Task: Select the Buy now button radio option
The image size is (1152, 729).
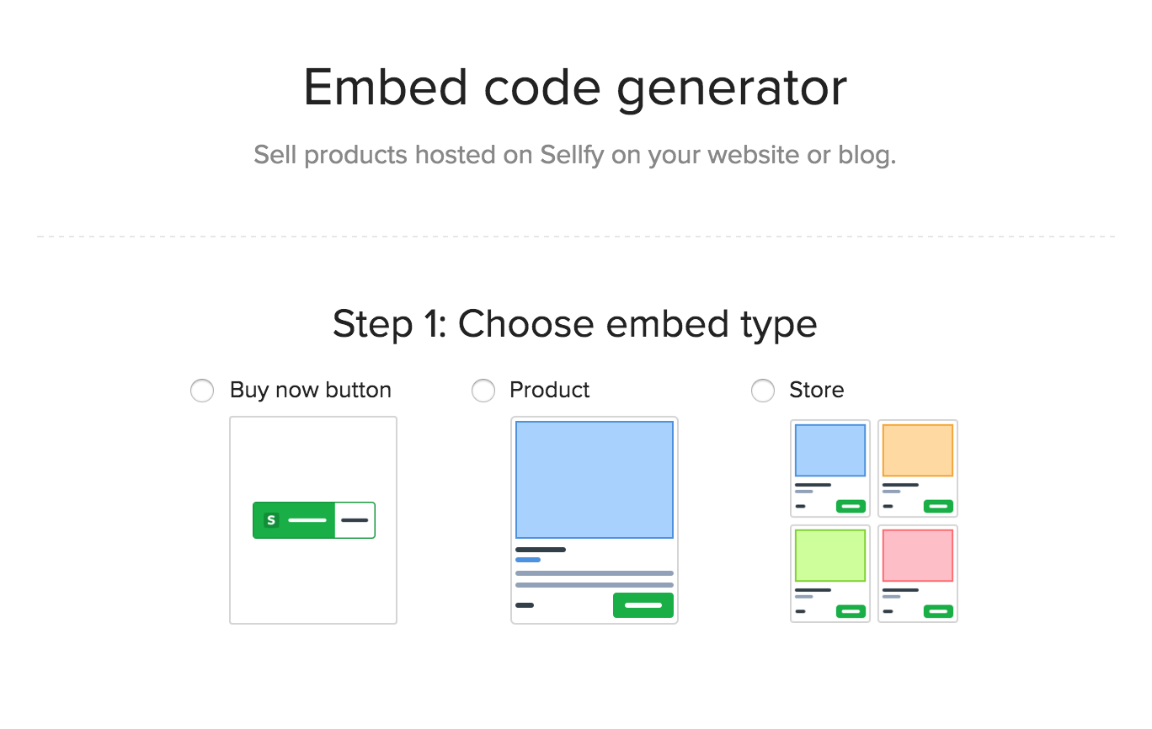Action: pos(202,391)
